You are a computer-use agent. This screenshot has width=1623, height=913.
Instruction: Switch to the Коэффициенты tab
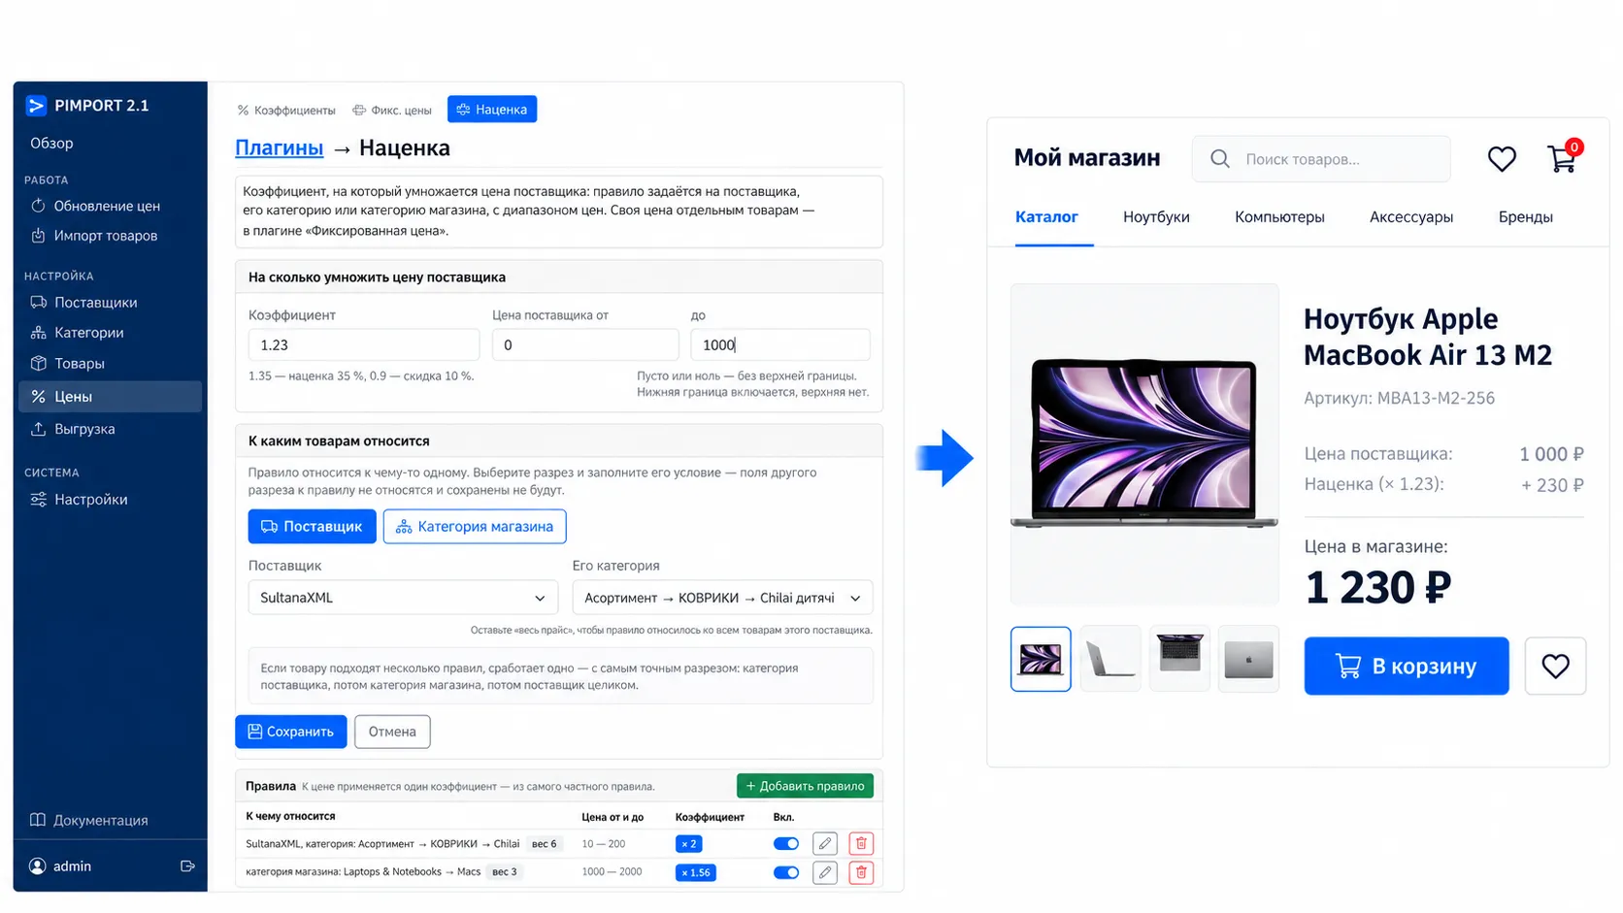click(286, 110)
